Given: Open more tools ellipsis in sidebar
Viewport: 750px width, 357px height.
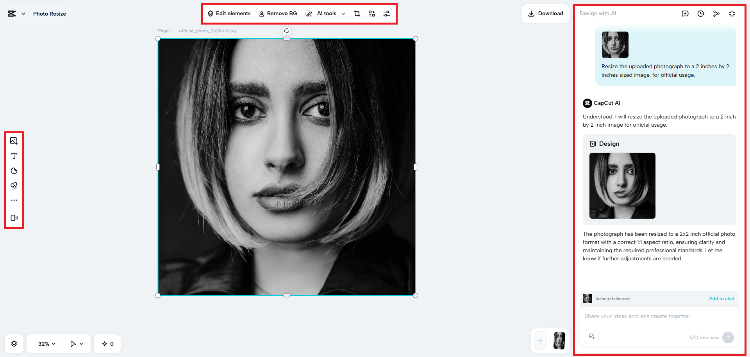Looking at the screenshot, I should (x=14, y=200).
